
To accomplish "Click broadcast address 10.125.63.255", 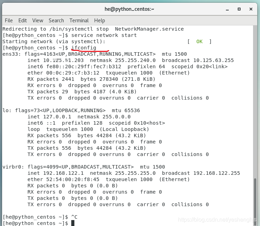I will (x=213, y=60).
